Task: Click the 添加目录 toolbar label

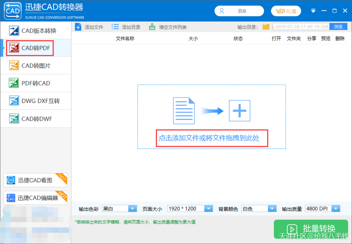Action: (131, 27)
